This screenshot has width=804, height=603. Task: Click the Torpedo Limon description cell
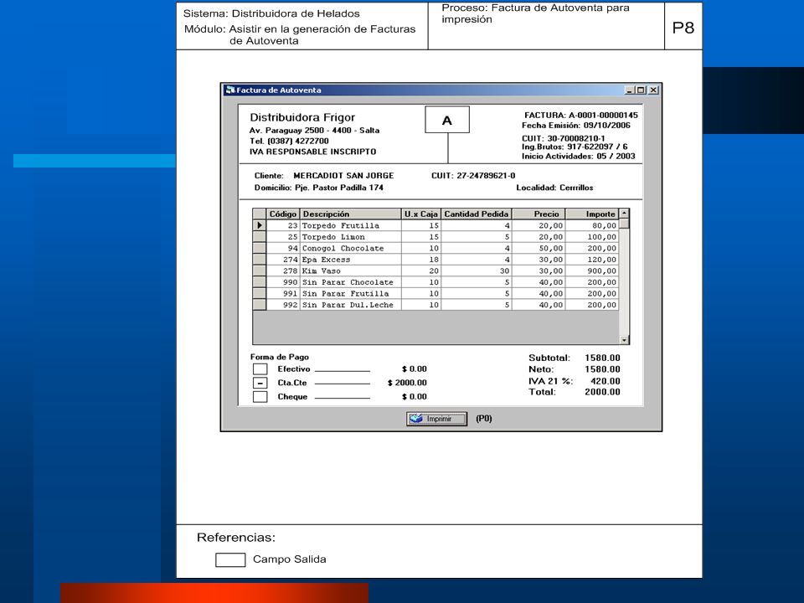tap(350, 237)
